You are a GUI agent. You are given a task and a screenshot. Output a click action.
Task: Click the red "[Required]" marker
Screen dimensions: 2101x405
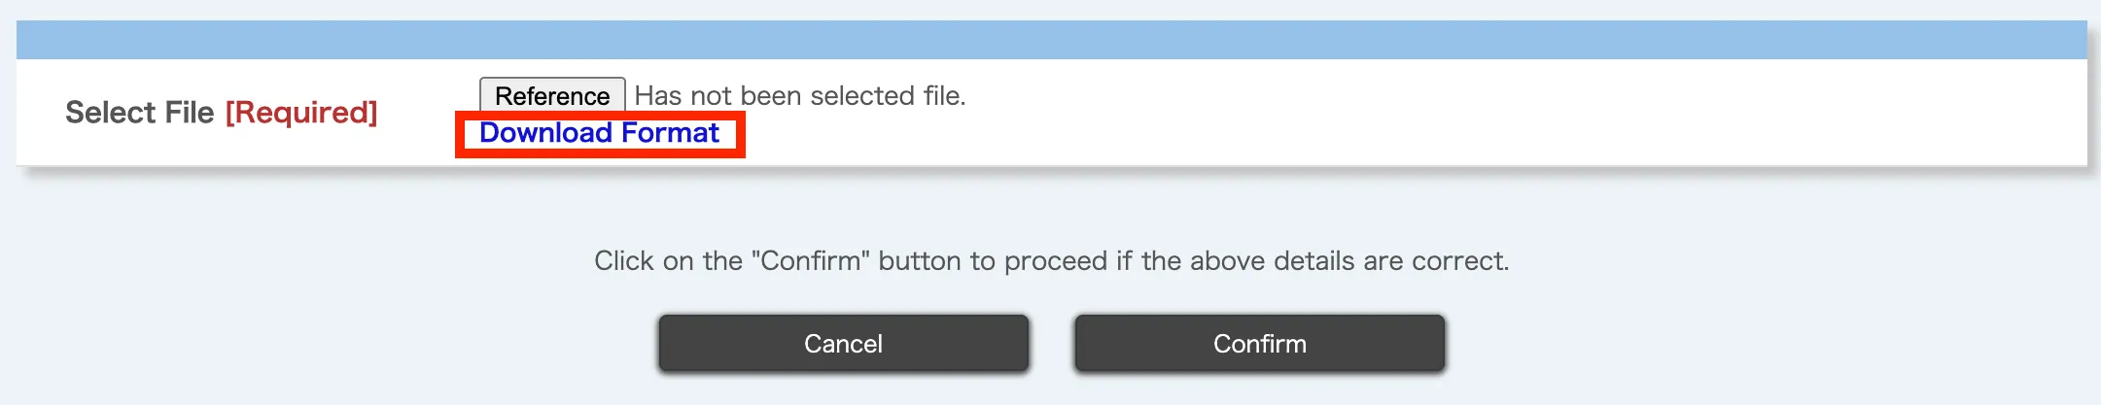(x=301, y=113)
